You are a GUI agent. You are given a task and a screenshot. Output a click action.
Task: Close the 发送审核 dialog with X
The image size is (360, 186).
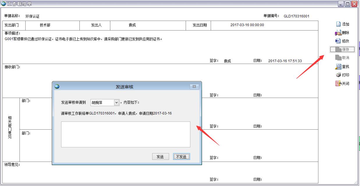pyautogui.click(x=194, y=86)
